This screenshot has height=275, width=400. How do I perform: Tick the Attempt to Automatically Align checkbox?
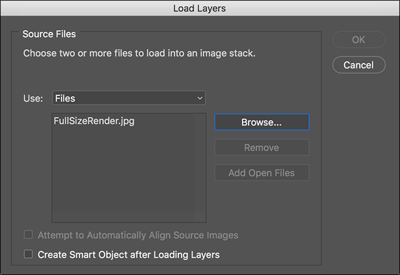28,235
